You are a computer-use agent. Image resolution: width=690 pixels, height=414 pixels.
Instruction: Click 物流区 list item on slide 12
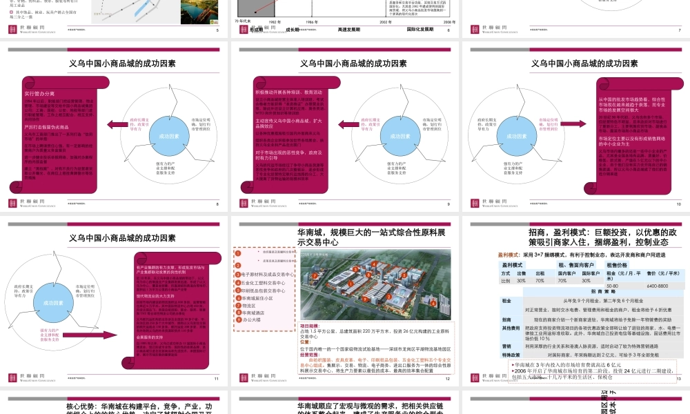(248, 306)
